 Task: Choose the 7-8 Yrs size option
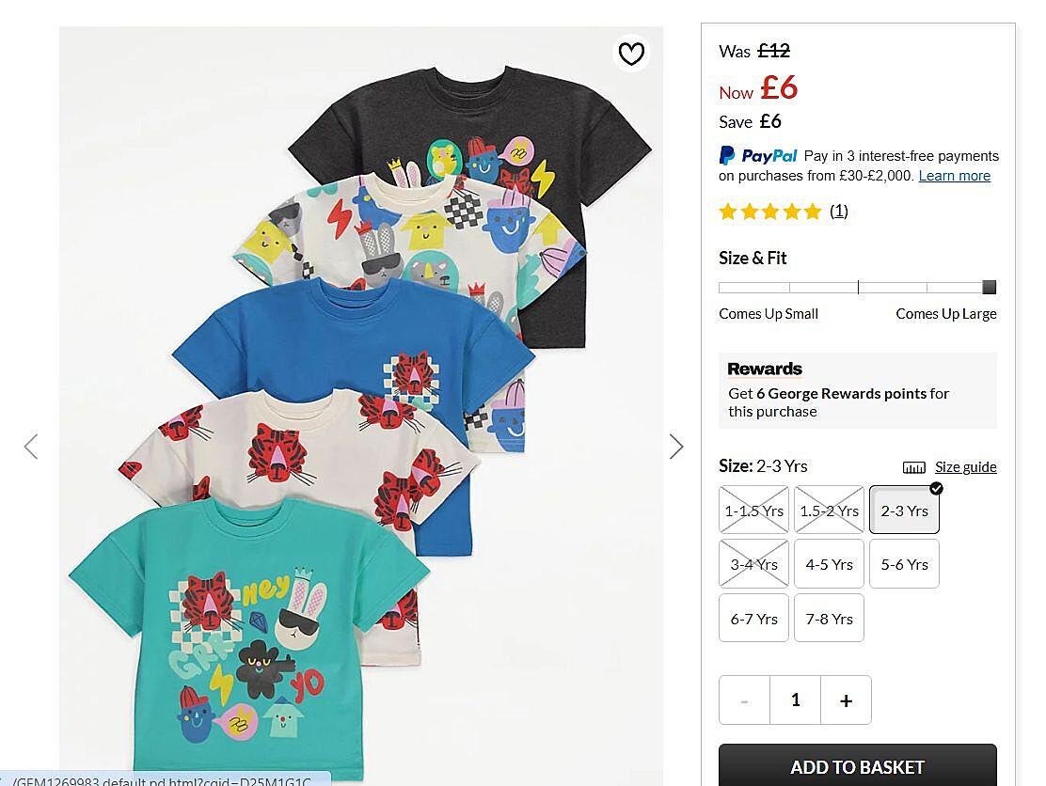(829, 619)
